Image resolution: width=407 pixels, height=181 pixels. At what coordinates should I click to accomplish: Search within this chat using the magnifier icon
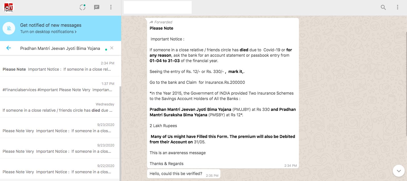click(x=383, y=7)
